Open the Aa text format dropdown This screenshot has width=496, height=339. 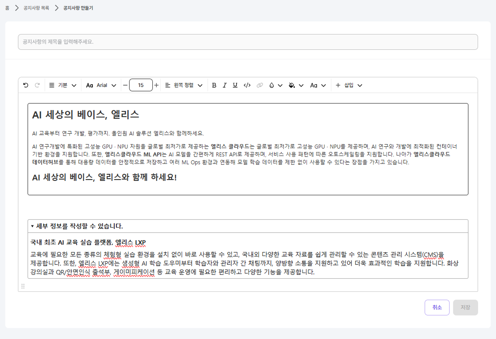point(317,85)
